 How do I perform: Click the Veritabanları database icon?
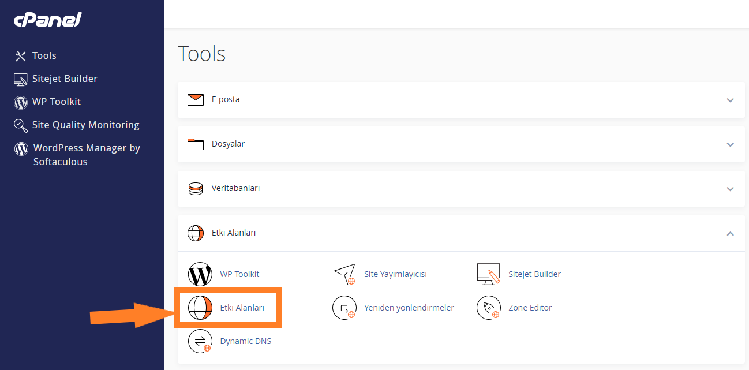(x=196, y=189)
